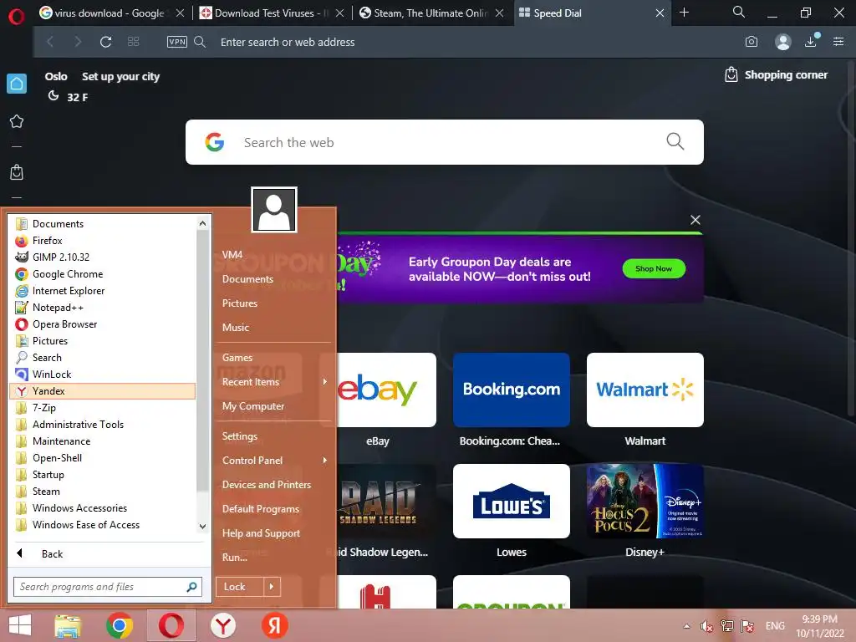Open Control Panel submenu

(274, 461)
